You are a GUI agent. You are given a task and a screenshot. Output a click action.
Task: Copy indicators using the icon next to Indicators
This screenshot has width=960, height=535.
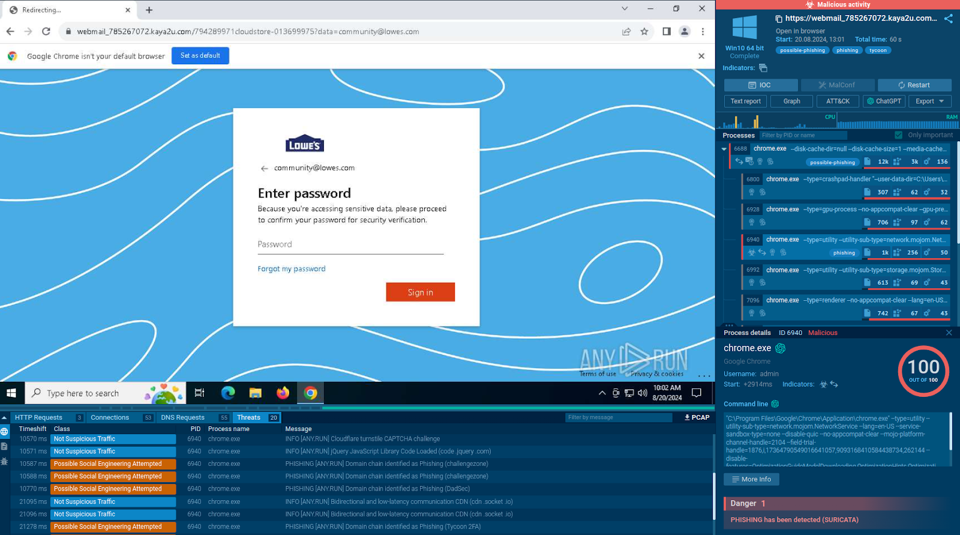point(763,68)
